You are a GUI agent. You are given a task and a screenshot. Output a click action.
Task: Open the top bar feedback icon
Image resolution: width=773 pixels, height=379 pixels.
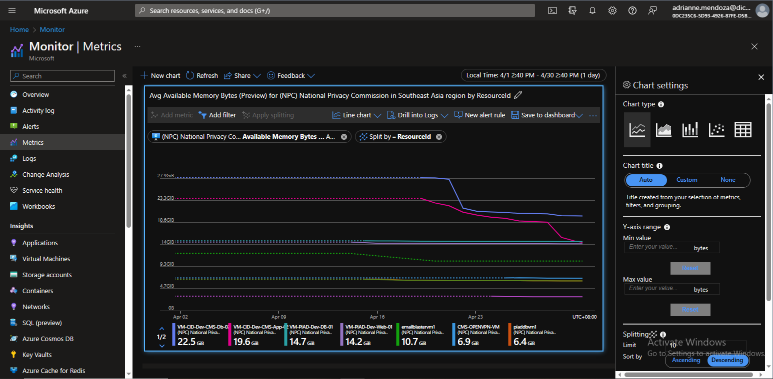click(x=652, y=10)
